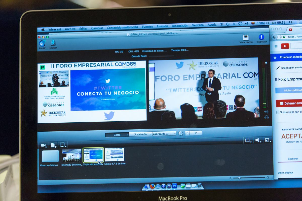The width and height of the screenshot is (302, 201).
Task: Open the Emisión menu
Action: [162, 26]
